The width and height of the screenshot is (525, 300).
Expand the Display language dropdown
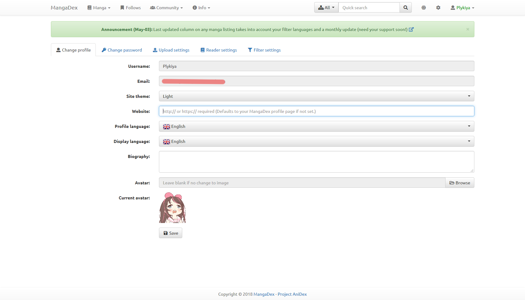pos(316,141)
